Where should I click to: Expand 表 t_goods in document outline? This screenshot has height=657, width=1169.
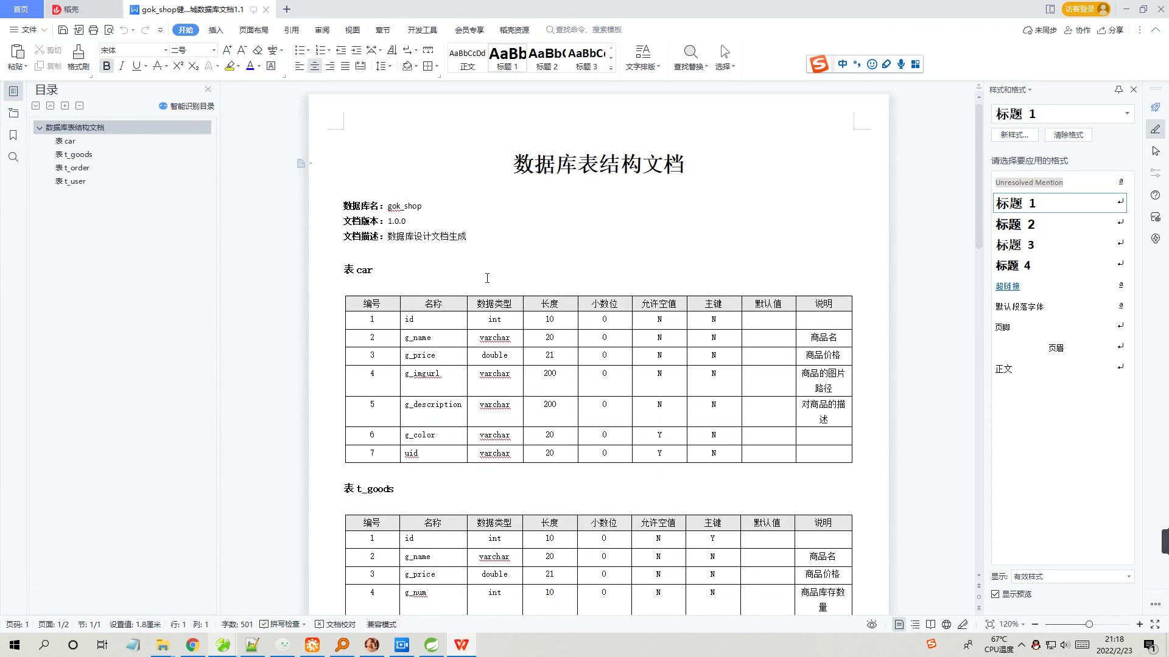(x=73, y=153)
